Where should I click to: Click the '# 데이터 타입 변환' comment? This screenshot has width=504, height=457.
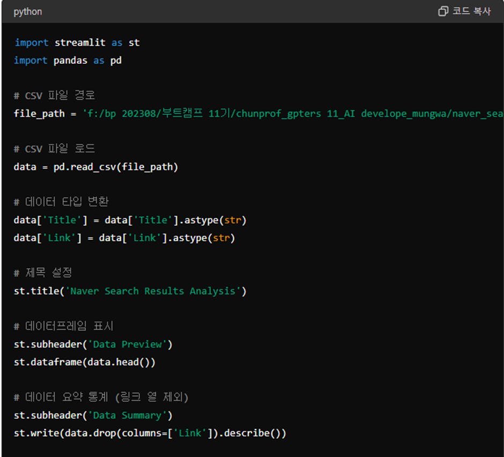[x=61, y=202]
